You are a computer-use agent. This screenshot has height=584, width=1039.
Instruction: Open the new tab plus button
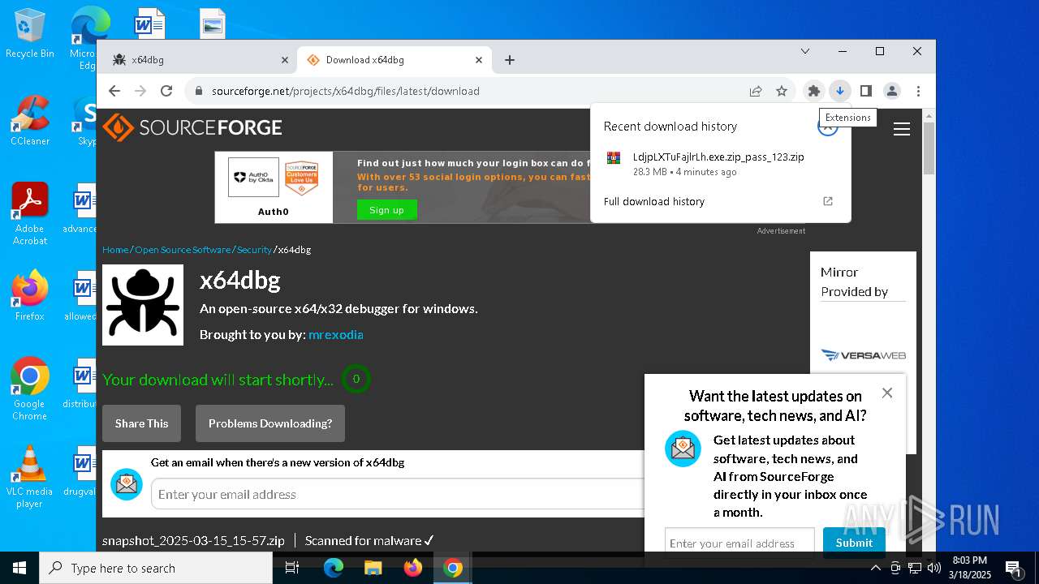pos(510,60)
